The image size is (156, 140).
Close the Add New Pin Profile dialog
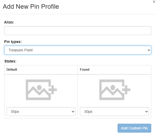pyautogui.click(x=154, y=2)
